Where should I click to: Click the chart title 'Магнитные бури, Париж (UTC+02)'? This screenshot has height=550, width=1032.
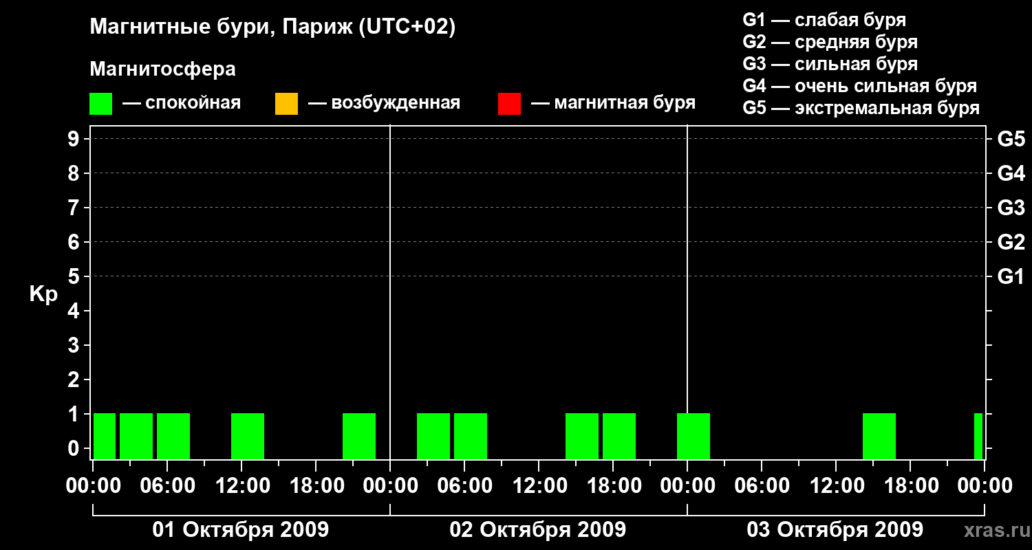click(x=272, y=27)
